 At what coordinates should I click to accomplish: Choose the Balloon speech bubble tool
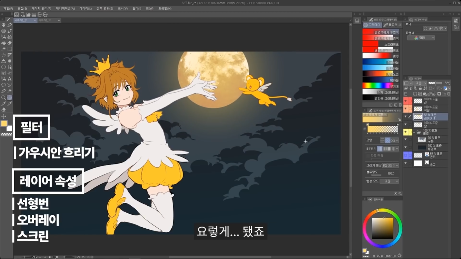3,85
